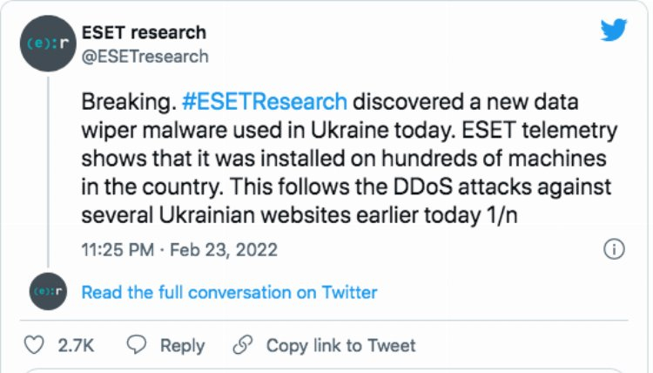This screenshot has width=653, height=373.
Task: Click the Twitter bird logo
Action: point(614,29)
